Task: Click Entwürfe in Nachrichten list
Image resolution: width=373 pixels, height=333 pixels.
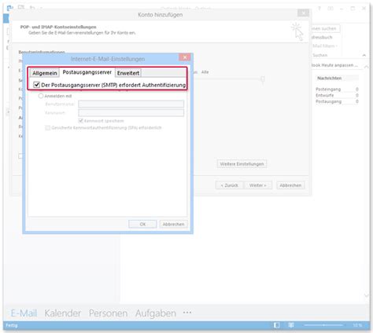Action: [325, 95]
